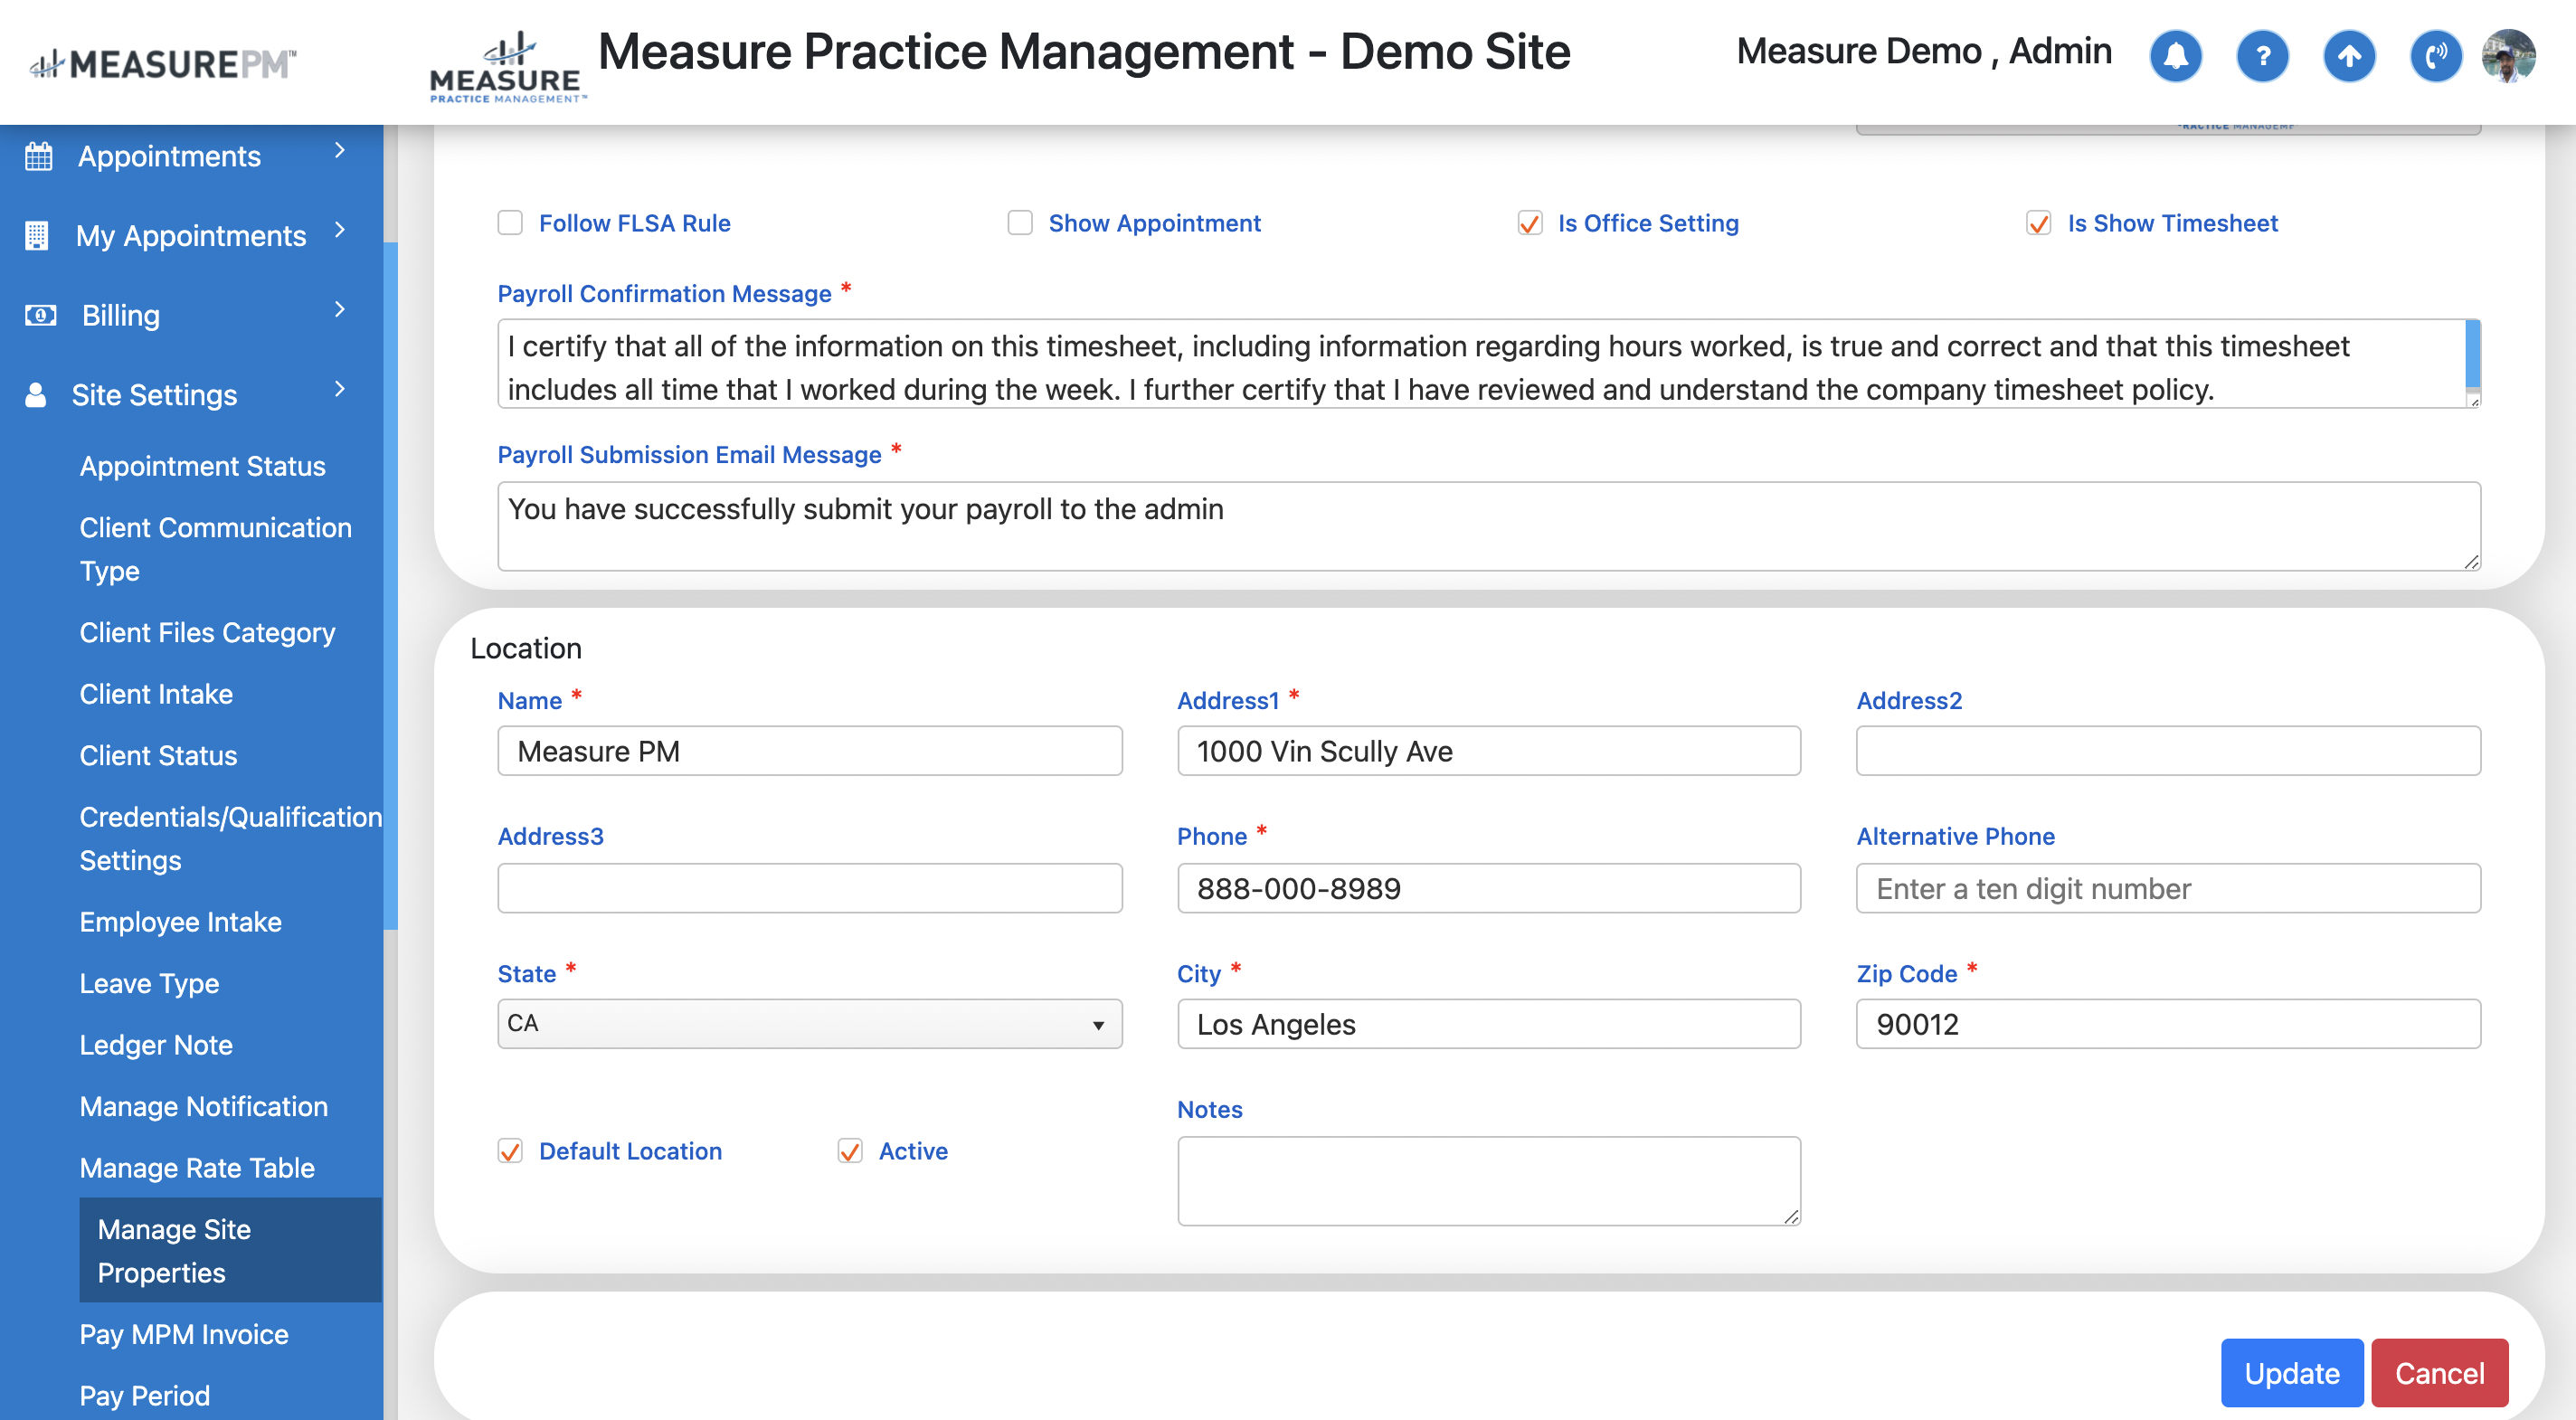Open the help question mark icon
2576x1420 pixels.
[x=2262, y=55]
